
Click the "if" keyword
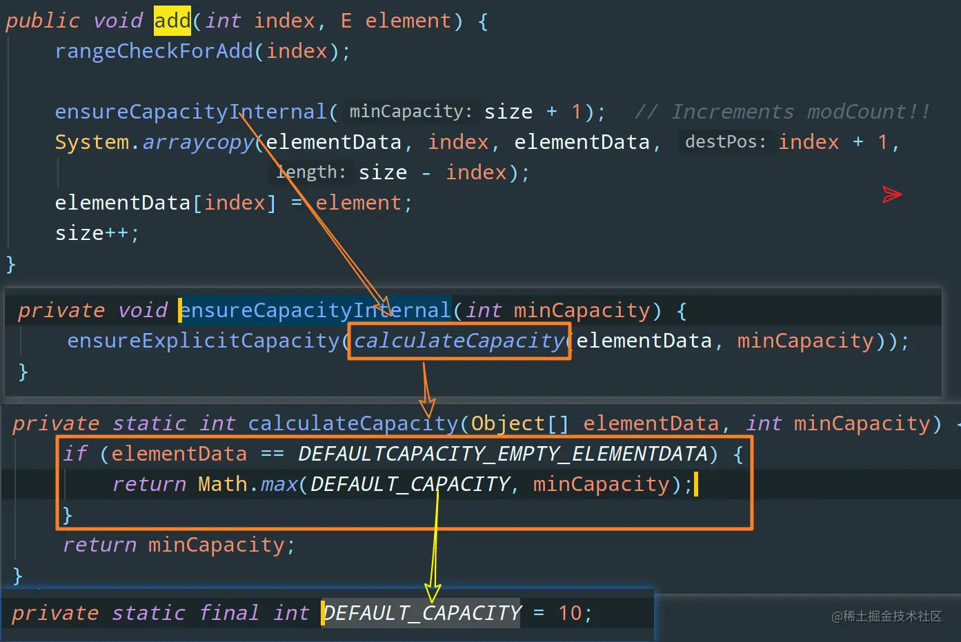75,454
